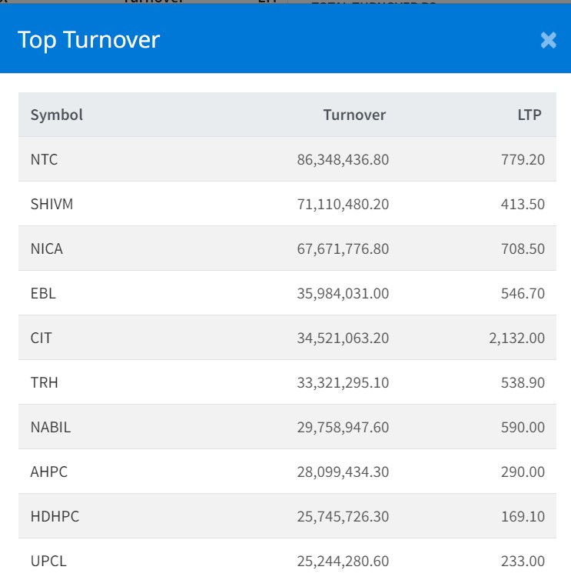Click the NABIL symbol
This screenshot has height=580, width=571.
(51, 427)
